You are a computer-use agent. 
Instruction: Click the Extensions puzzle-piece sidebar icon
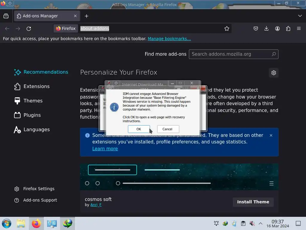(x=17, y=87)
